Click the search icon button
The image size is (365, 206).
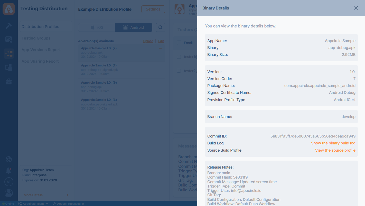[x=160, y=27]
